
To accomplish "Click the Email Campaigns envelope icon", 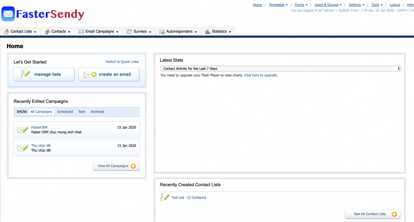I will coord(81,32).
